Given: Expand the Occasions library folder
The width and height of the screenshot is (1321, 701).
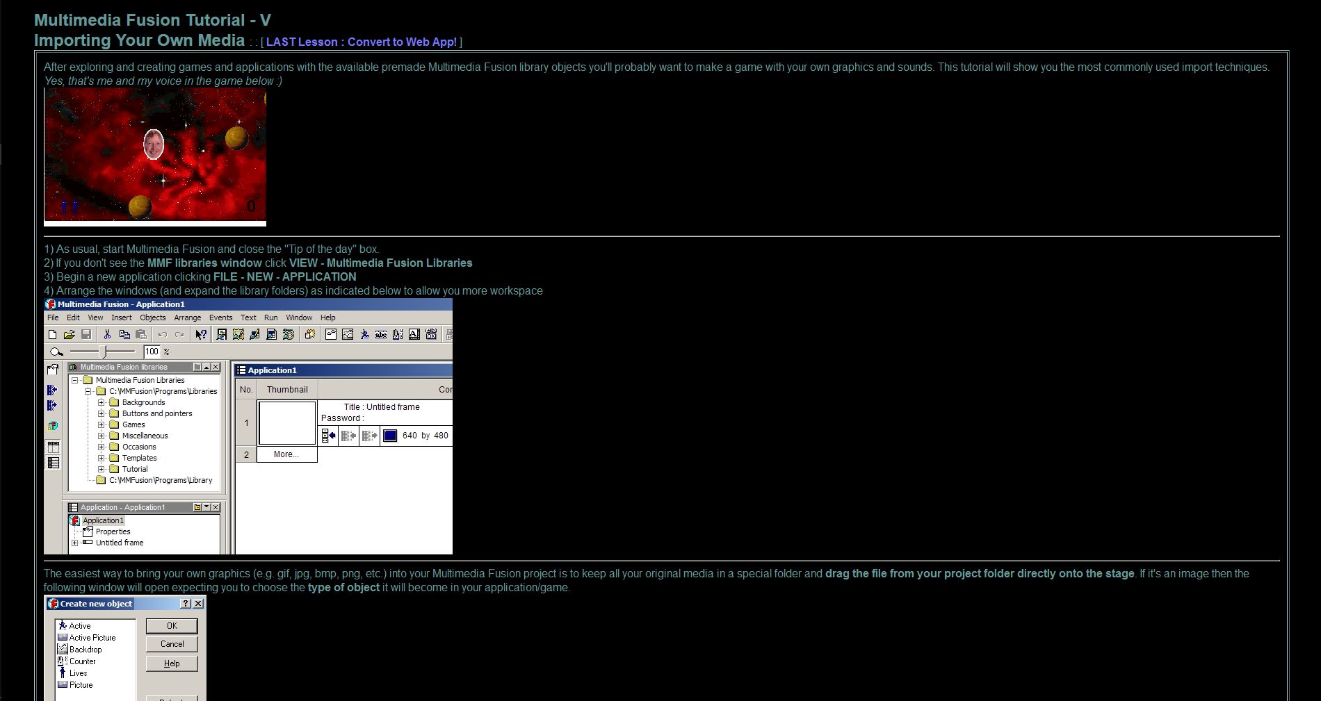Looking at the screenshot, I should (x=101, y=447).
